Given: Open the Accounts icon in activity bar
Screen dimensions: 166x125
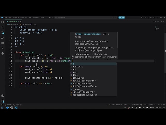Looking at the screenshot, I should [3, 96].
